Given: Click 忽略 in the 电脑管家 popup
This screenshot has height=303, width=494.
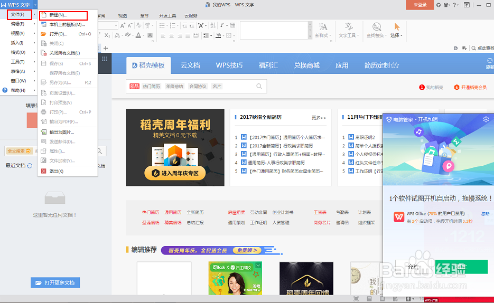Looking at the screenshot, I should (485, 214).
